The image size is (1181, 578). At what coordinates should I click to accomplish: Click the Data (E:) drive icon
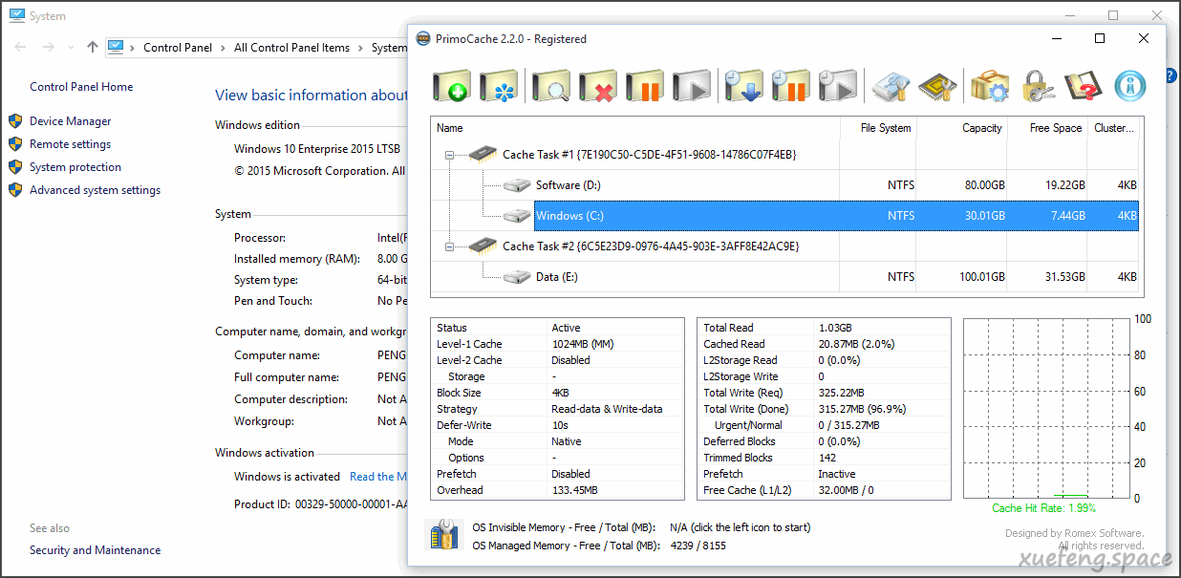[x=517, y=277]
